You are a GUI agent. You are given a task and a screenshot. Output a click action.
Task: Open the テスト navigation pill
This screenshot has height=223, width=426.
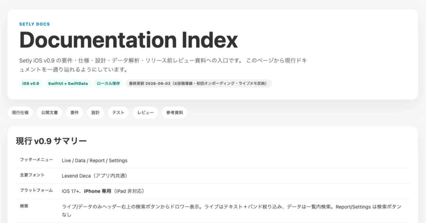click(x=118, y=113)
